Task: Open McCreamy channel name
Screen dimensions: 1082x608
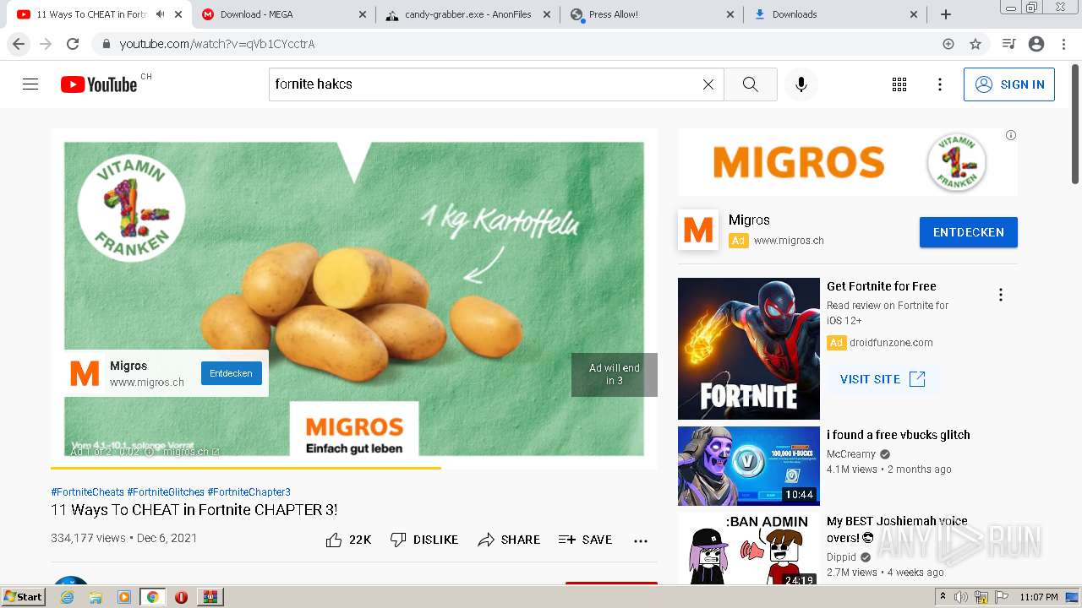Action: point(851,454)
